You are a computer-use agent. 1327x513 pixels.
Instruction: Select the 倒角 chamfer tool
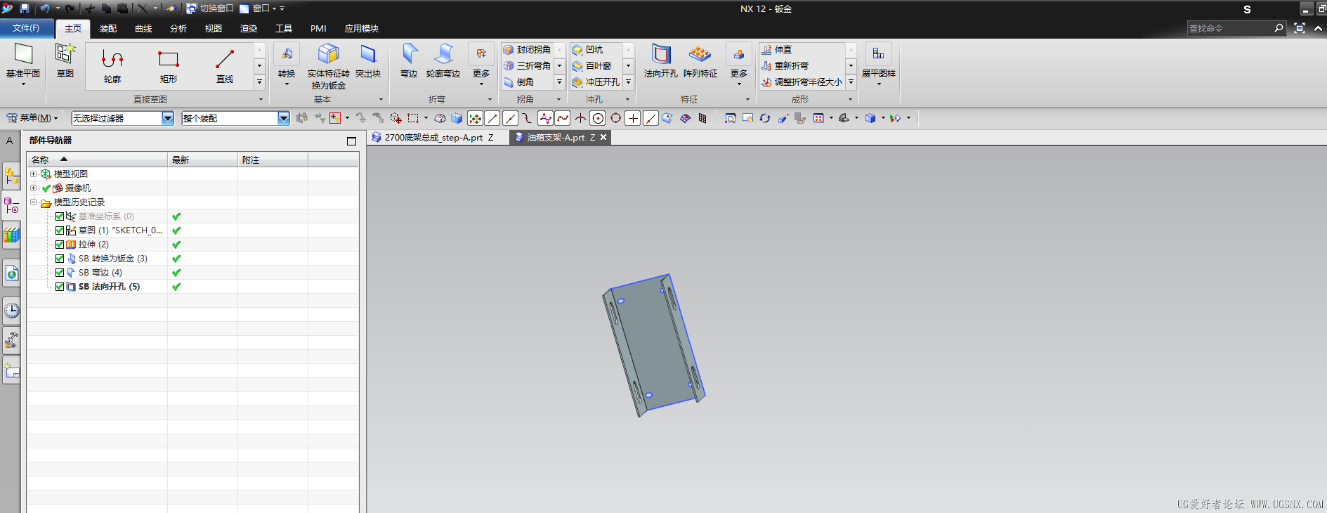tap(519, 82)
